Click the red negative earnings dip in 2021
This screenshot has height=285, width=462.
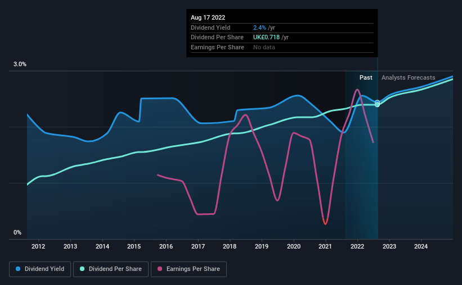coord(325,222)
